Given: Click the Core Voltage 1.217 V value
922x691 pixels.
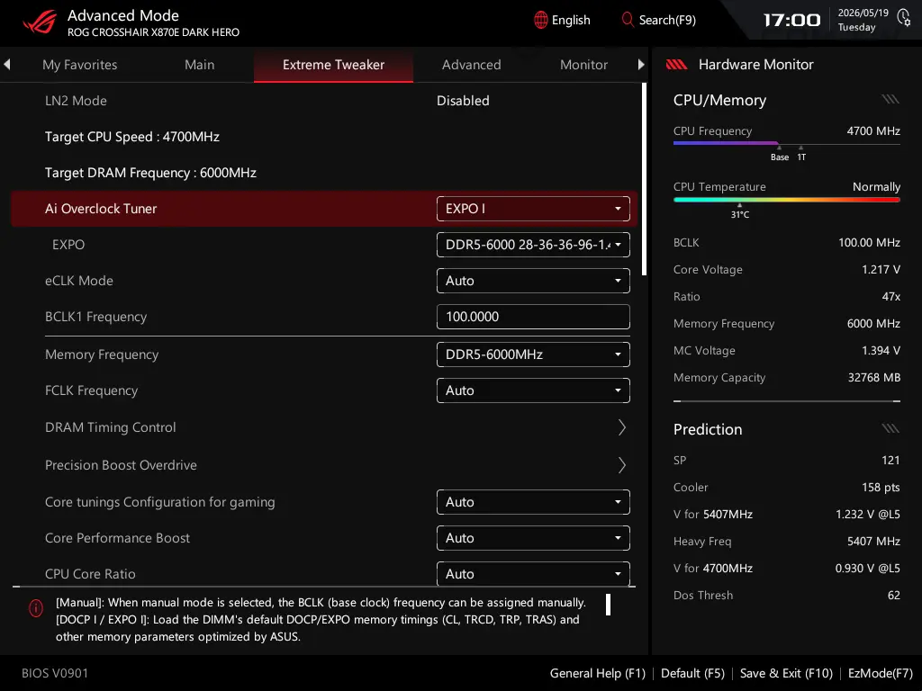Looking at the screenshot, I should tap(881, 269).
